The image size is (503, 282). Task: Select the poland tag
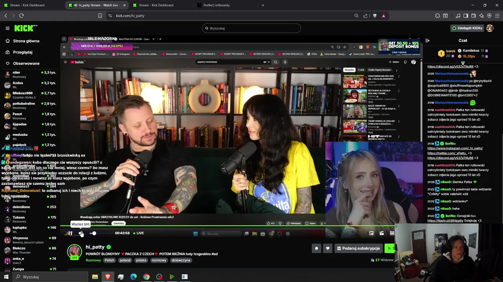(x=125, y=260)
